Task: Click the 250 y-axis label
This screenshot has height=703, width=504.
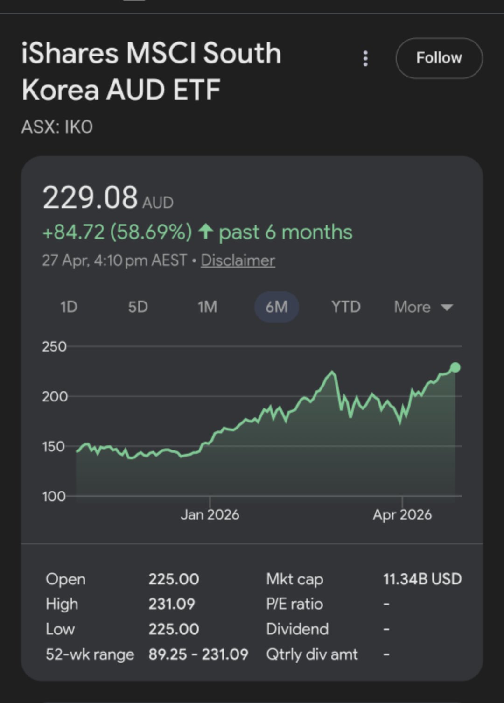Action: (54, 347)
